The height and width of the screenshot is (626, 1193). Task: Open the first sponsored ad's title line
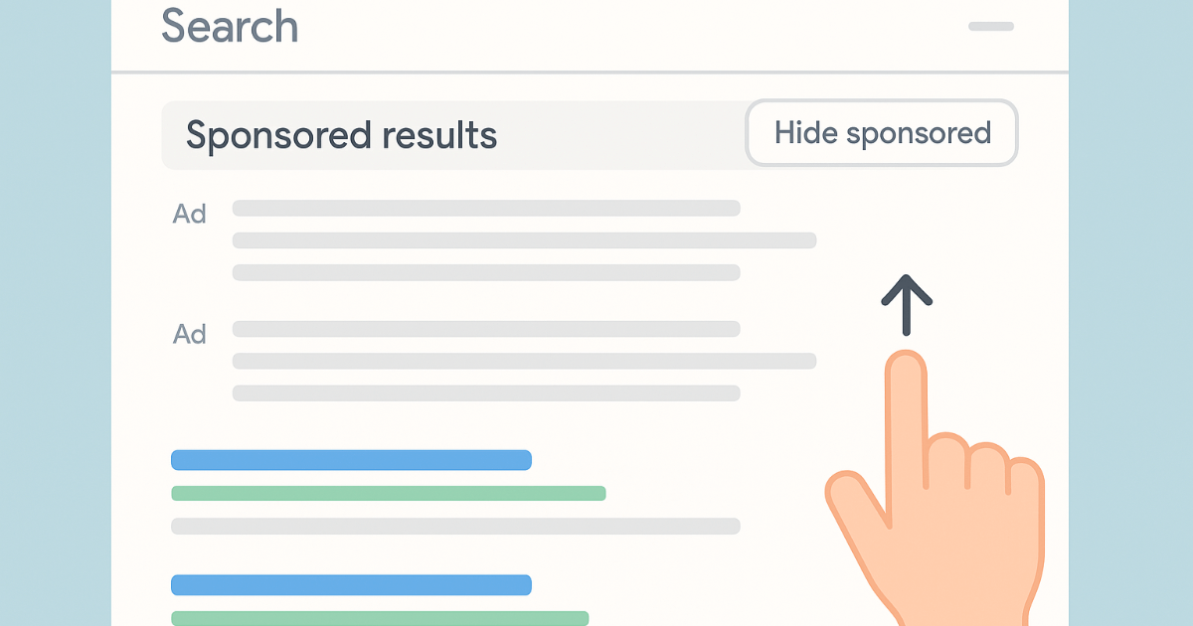click(486, 209)
